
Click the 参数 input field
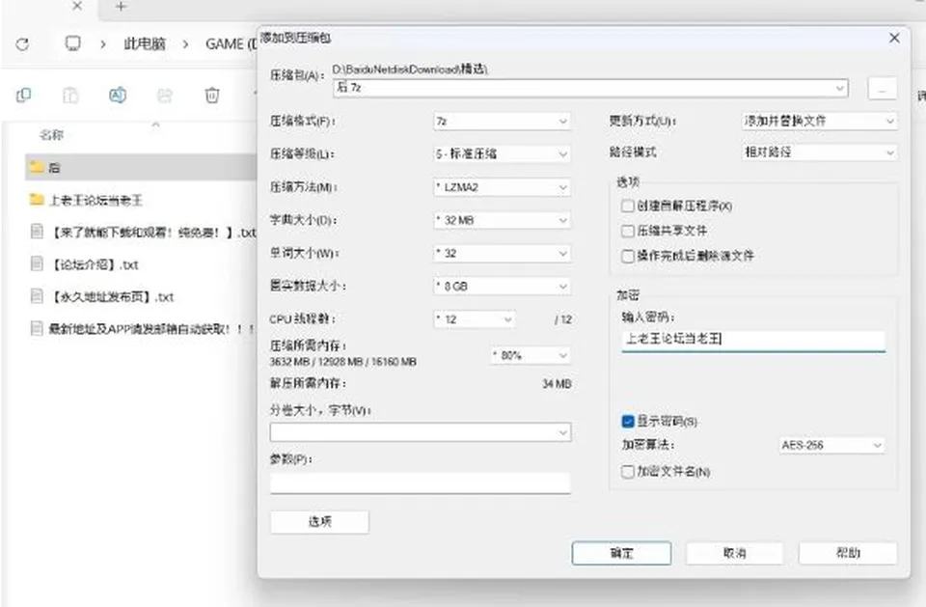(x=421, y=483)
